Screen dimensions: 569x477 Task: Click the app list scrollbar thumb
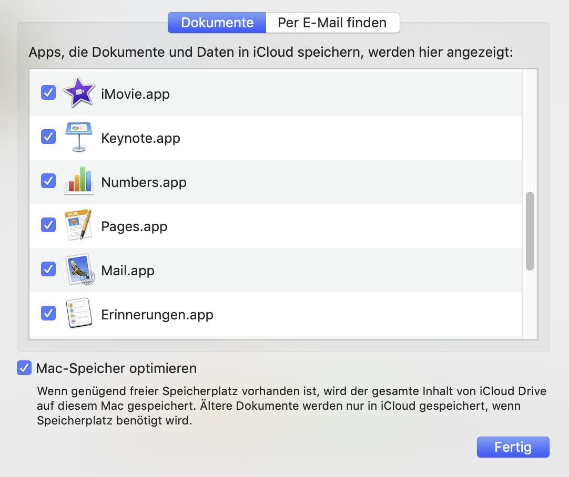tap(530, 231)
